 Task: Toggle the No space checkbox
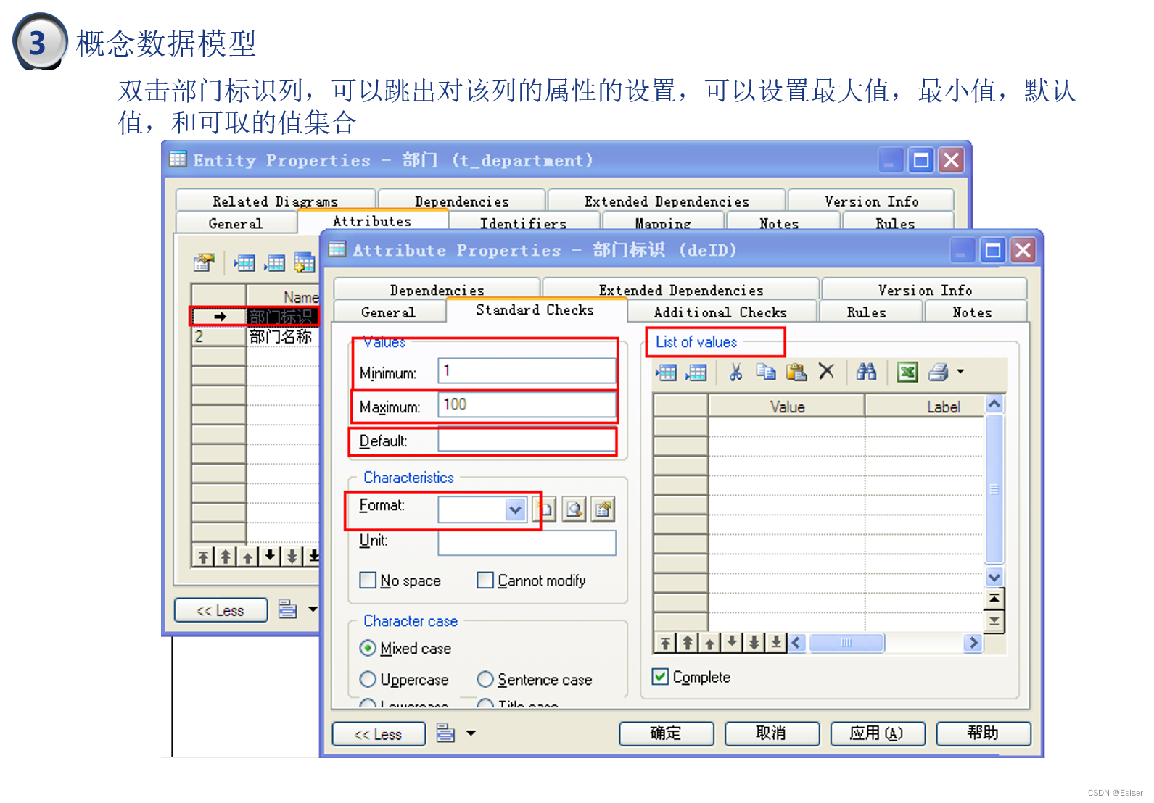click(368, 581)
